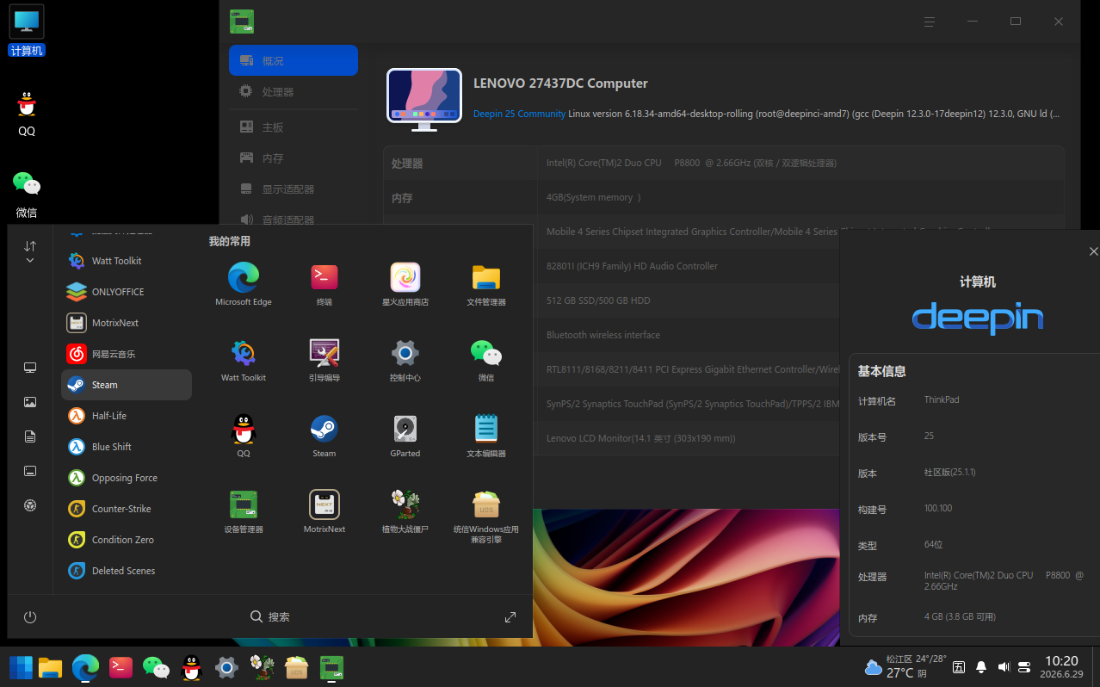This screenshot has height=687, width=1100.
Task: Open the taskbar volume control
Action: (1003, 667)
